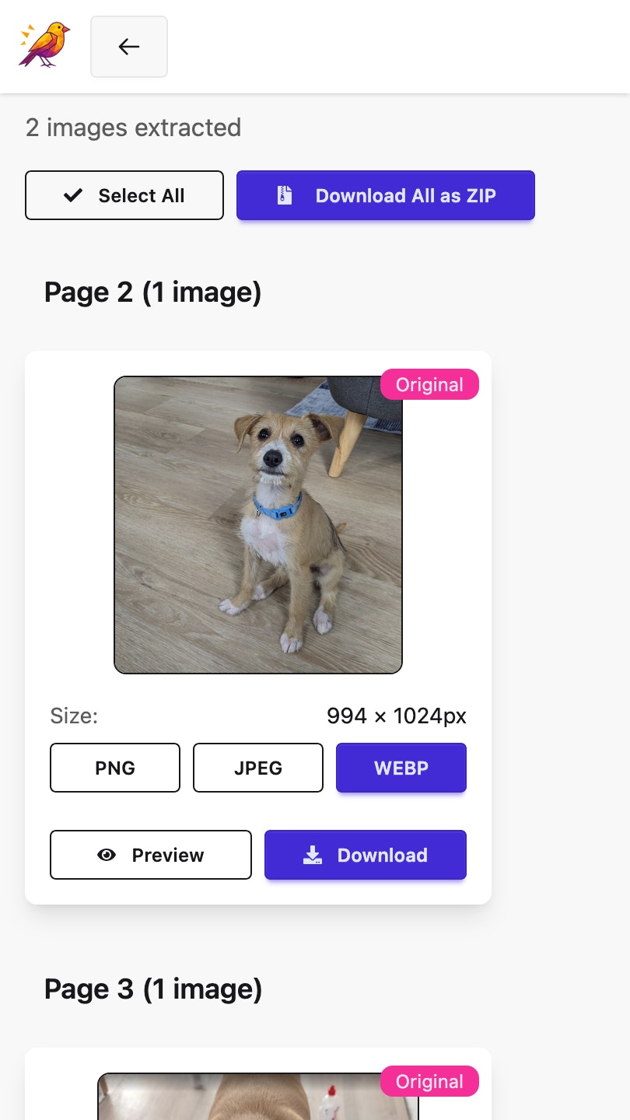Select PNG output format
The height and width of the screenshot is (1120, 630).
coord(115,768)
